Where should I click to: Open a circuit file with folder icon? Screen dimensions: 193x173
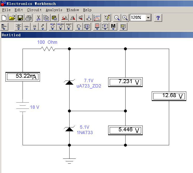pos(12,18)
